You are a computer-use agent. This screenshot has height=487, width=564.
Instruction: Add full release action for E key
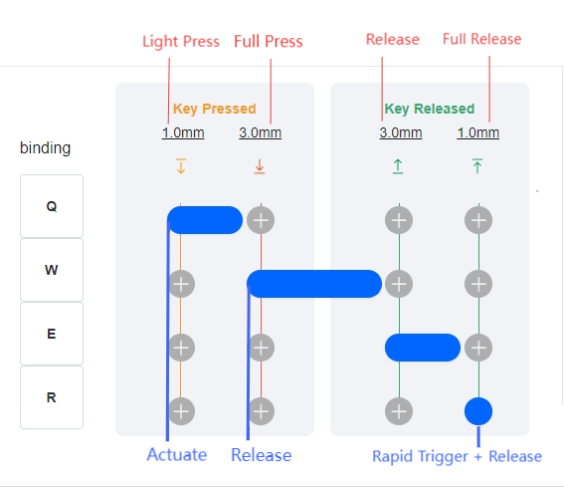(x=478, y=348)
